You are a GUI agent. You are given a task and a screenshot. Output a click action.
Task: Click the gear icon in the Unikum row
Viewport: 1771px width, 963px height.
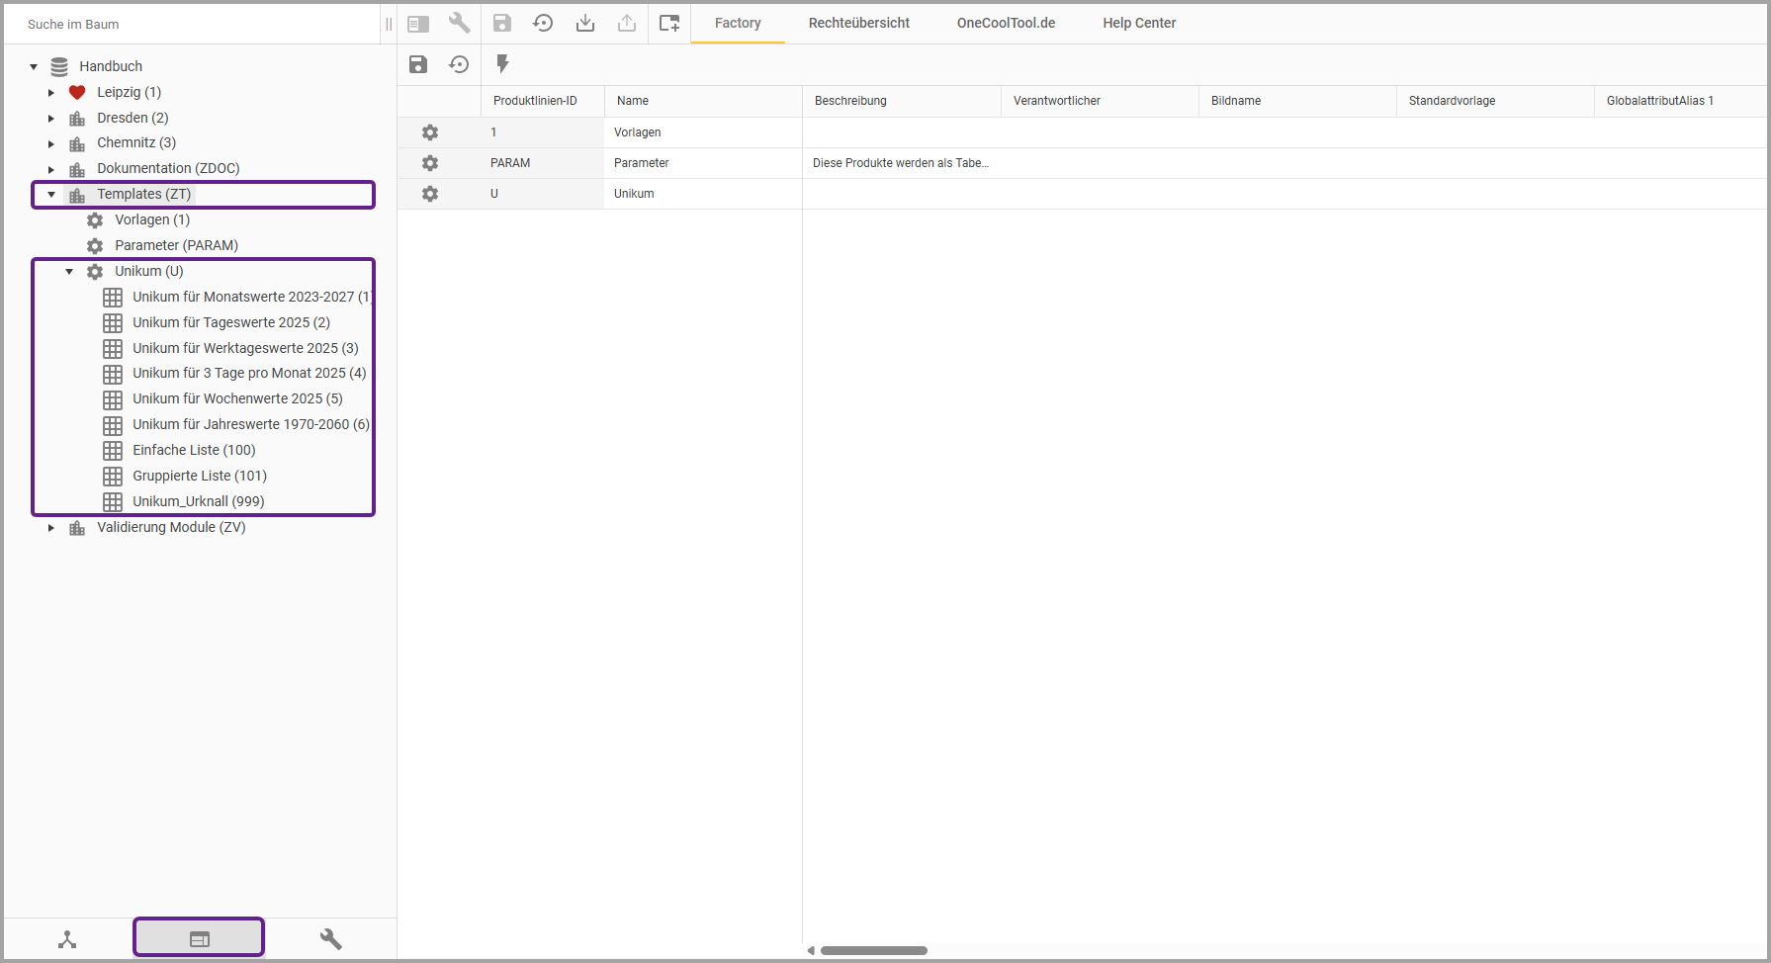[x=430, y=194]
